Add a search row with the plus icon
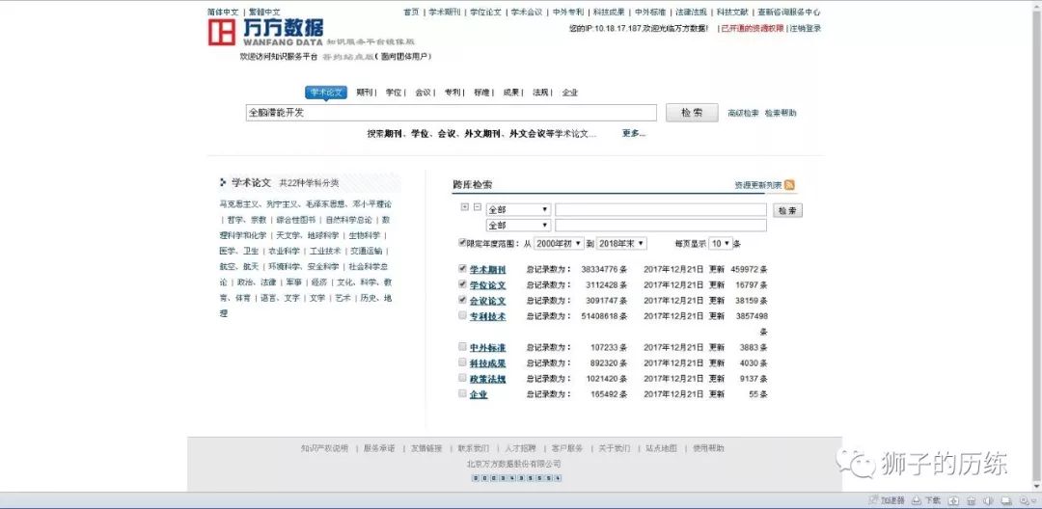Image resolution: width=1042 pixels, height=509 pixels. (x=465, y=207)
